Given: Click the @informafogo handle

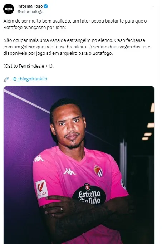Looking at the screenshot, I should [x=30, y=11].
